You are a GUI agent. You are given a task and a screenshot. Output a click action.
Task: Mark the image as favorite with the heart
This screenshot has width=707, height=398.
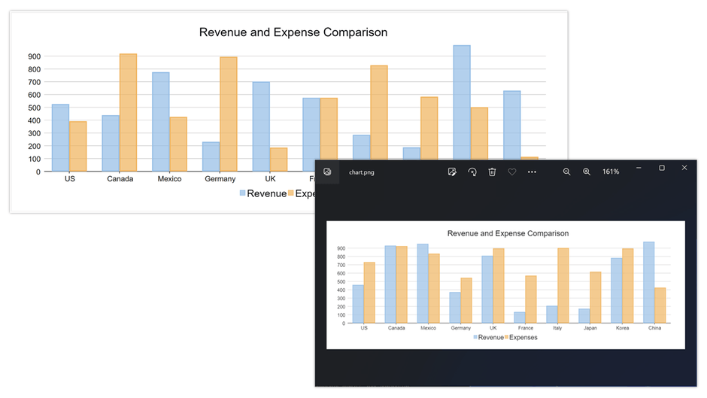click(x=512, y=172)
